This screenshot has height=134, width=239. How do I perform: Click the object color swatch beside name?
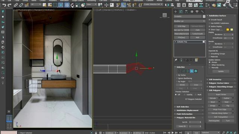click(x=204, y=16)
